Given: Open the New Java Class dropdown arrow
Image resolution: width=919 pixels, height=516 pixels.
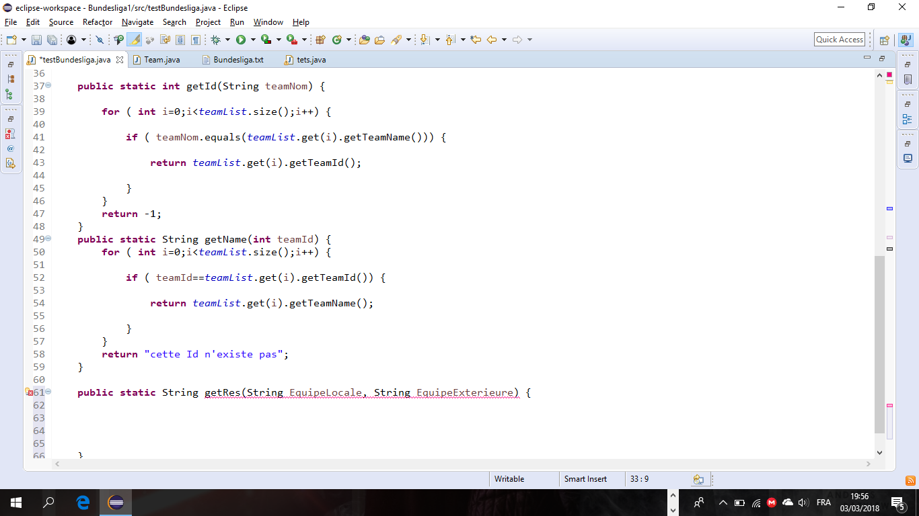Looking at the screenshot, I should 348,40.
